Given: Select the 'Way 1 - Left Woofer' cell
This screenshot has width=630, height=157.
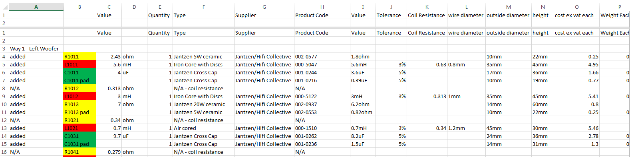Looking at the screenshot, I should [x=36, y=48].
